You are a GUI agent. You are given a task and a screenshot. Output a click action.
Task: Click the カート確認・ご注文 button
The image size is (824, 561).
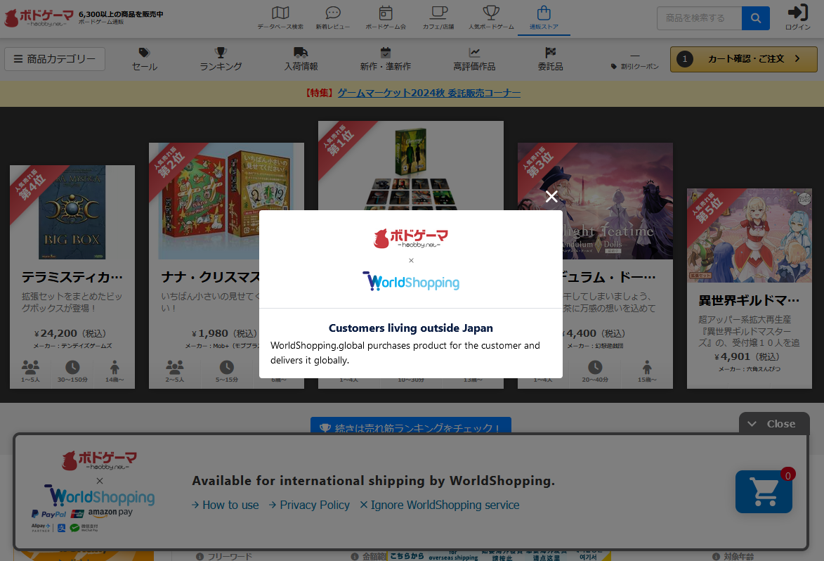pyautogui.click(x=744, y=59)
